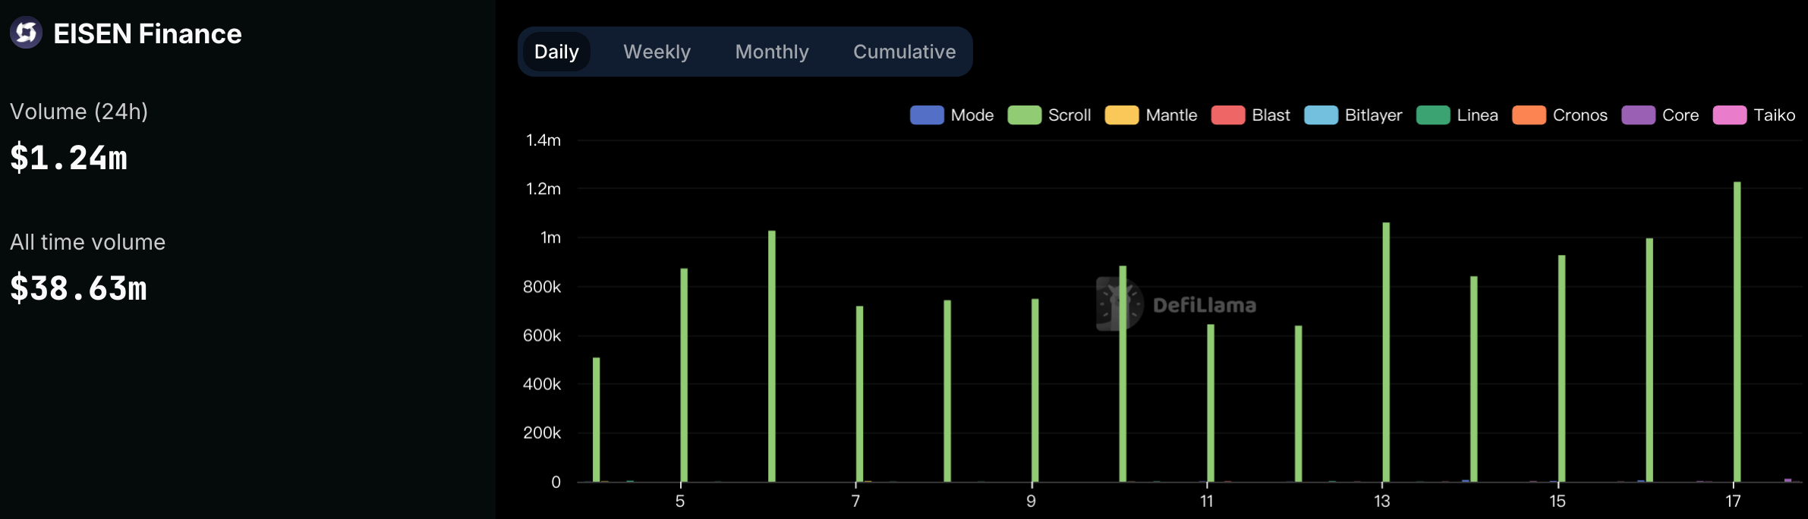Disable the Core series in legend
The width and height of the screenshot is (1808, 519).
pos(1660,115)
